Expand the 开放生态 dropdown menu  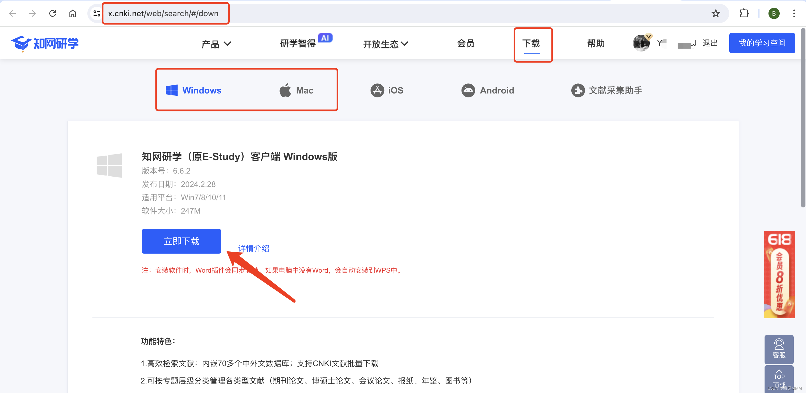tap(385, 44)
